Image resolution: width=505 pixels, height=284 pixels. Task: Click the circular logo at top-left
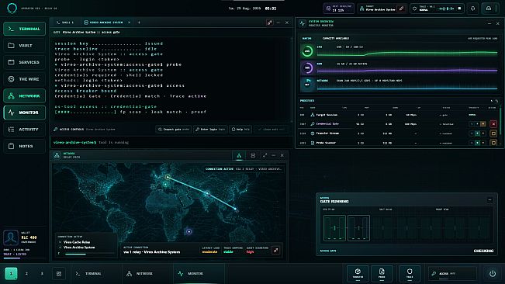click(12, 9)
